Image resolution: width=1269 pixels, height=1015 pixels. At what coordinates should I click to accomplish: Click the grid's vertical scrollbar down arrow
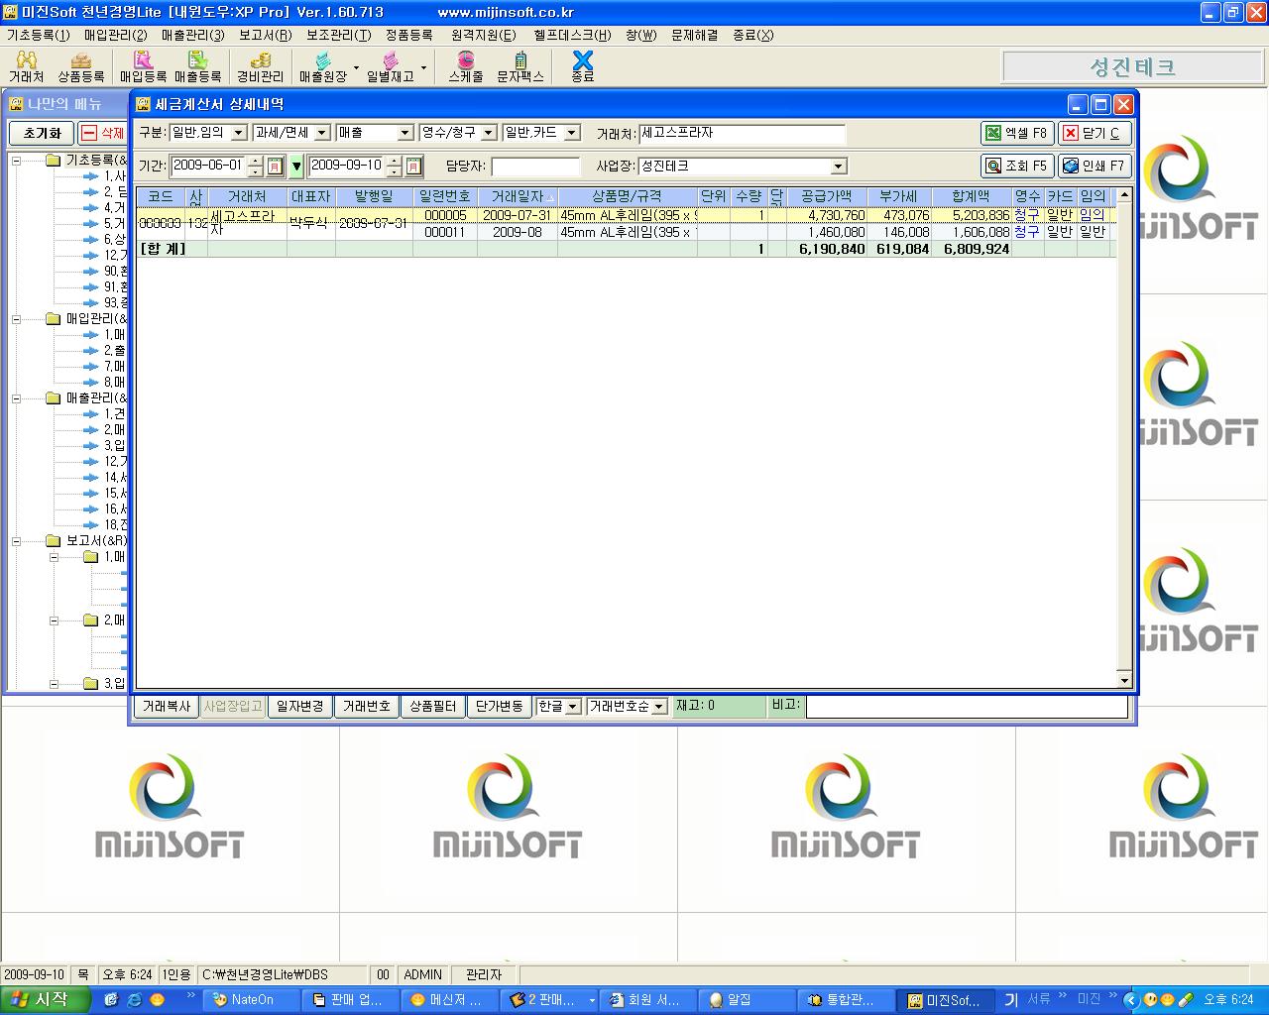1124,680
